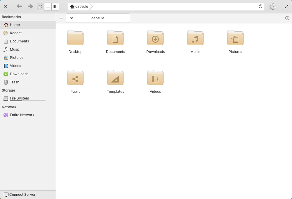Open Home bookmark in sidebar
Viewport: 292px width, 199px height.
[x=28, y=25]
